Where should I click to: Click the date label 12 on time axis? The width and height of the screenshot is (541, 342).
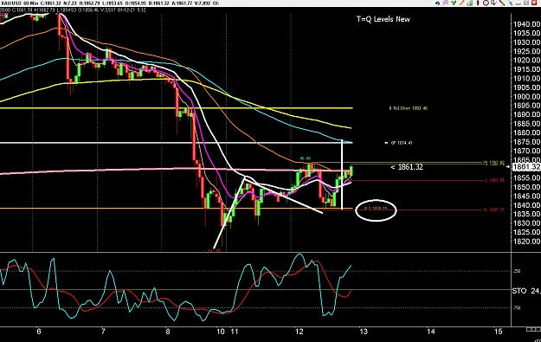click(299, 332)
